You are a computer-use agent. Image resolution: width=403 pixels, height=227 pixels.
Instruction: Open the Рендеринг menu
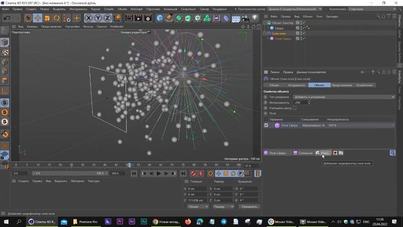click(219, 9)
